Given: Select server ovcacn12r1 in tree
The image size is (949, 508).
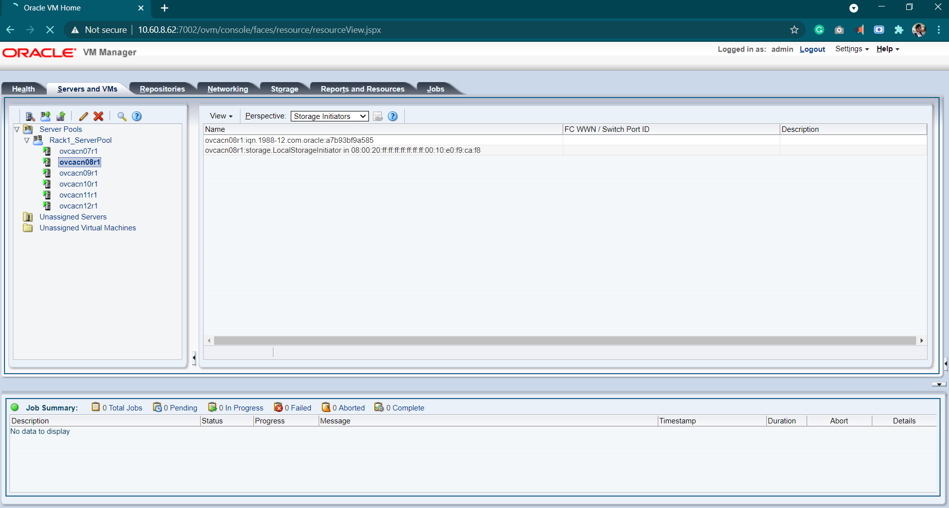Looking at the screenshot, I should click(x=79, y=206).
